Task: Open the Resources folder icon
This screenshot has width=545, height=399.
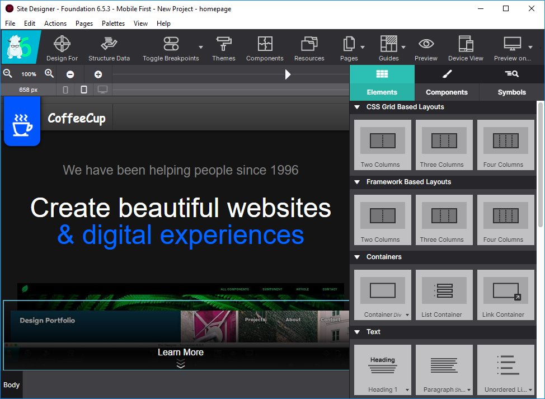Action: 309,48
